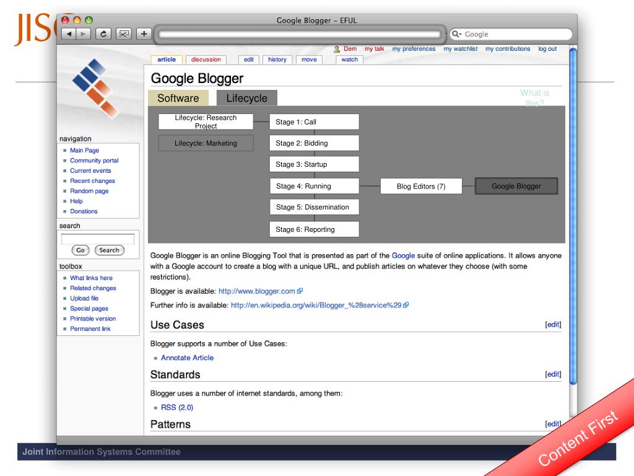Open my talk link
This screenshot has width=634, height=476.
coord(374,48)
